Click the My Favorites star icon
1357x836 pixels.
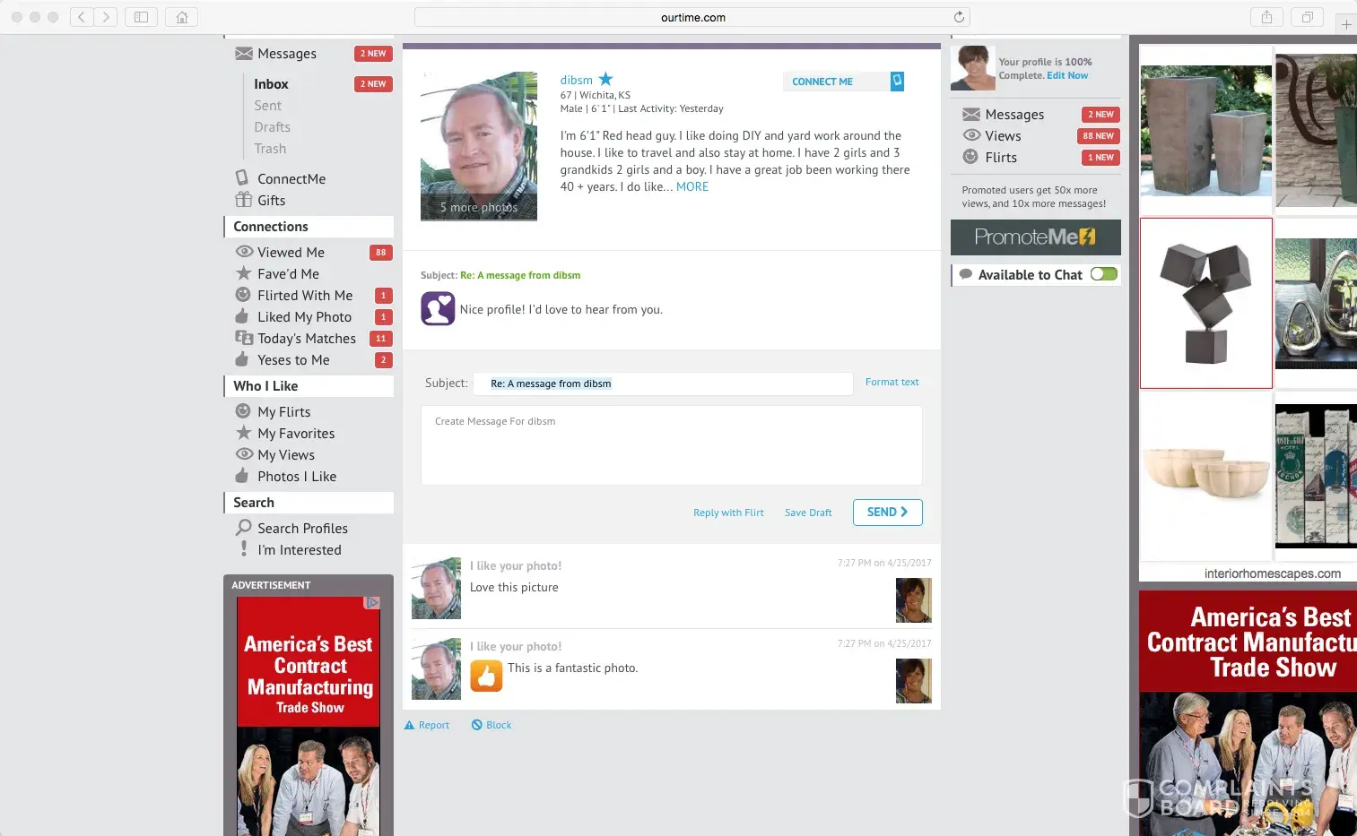pos(243,433)
